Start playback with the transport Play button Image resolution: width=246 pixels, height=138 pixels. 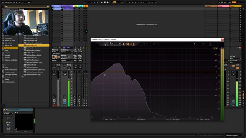(x=101, y=2)
